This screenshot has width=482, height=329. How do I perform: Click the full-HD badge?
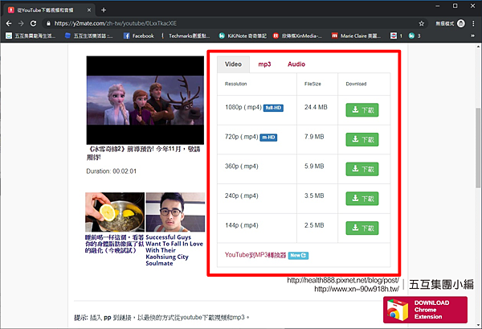click(273, 108)
